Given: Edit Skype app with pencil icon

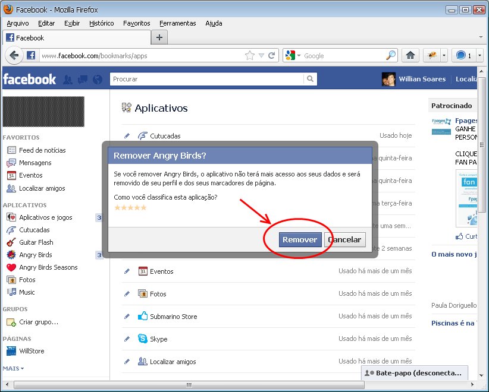Looking at the screenshot, I should click(127, 339).
